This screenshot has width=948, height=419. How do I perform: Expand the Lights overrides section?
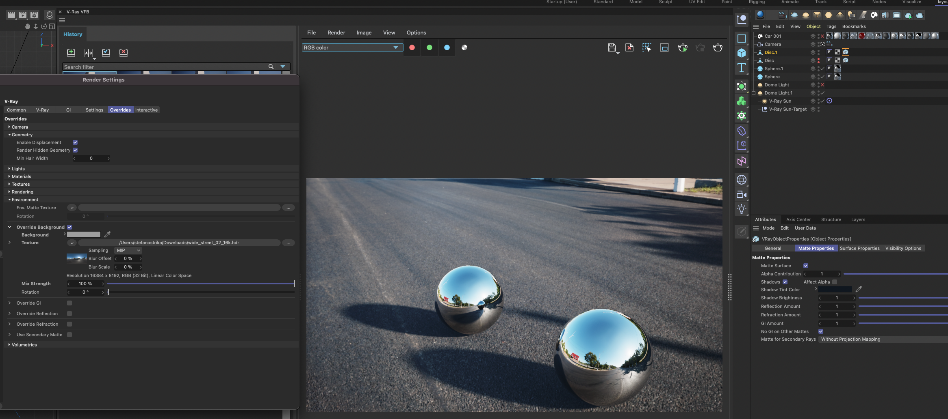point(18,169)
